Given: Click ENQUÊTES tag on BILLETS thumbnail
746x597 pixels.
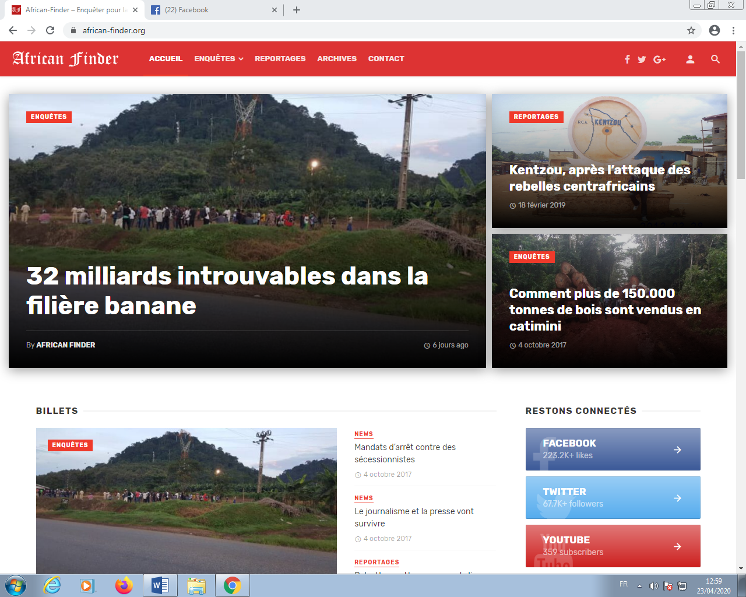Looking at the screenshot, I should [70, 445].
